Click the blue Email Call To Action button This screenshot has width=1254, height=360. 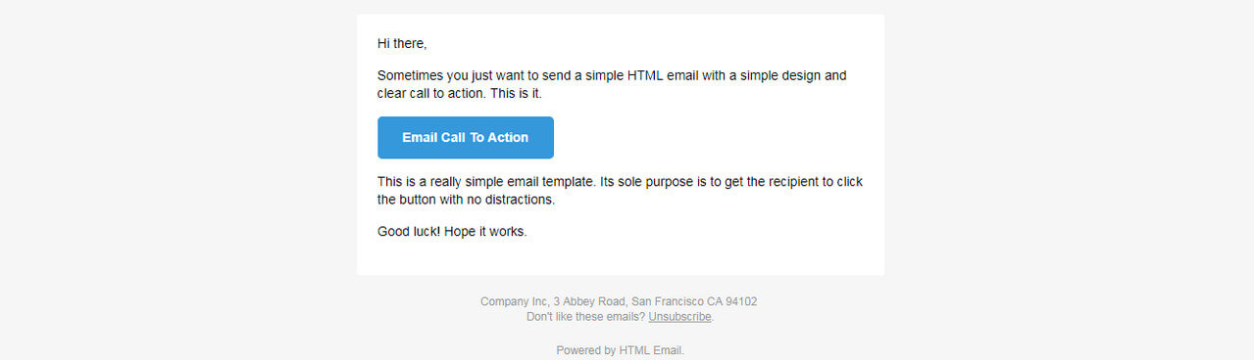[x=466, y=137]
